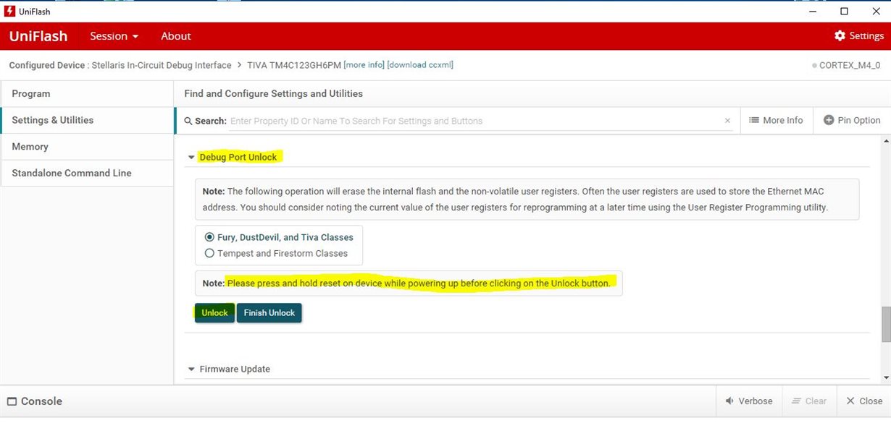Screen dimensions: 891x423
Task: Click the Find and Configure Settings heading
Action: click(274, 93)
